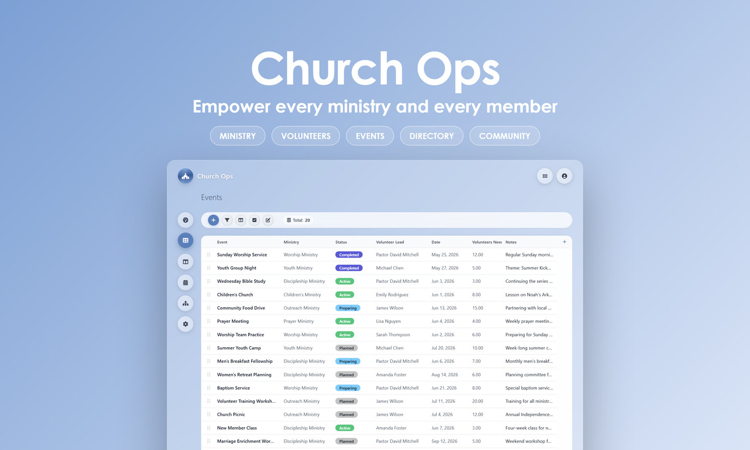The width and height of the screenshot is (750, 450).
Task: Click drag handle of Church Picnic row
Action: tap(209, 414)
